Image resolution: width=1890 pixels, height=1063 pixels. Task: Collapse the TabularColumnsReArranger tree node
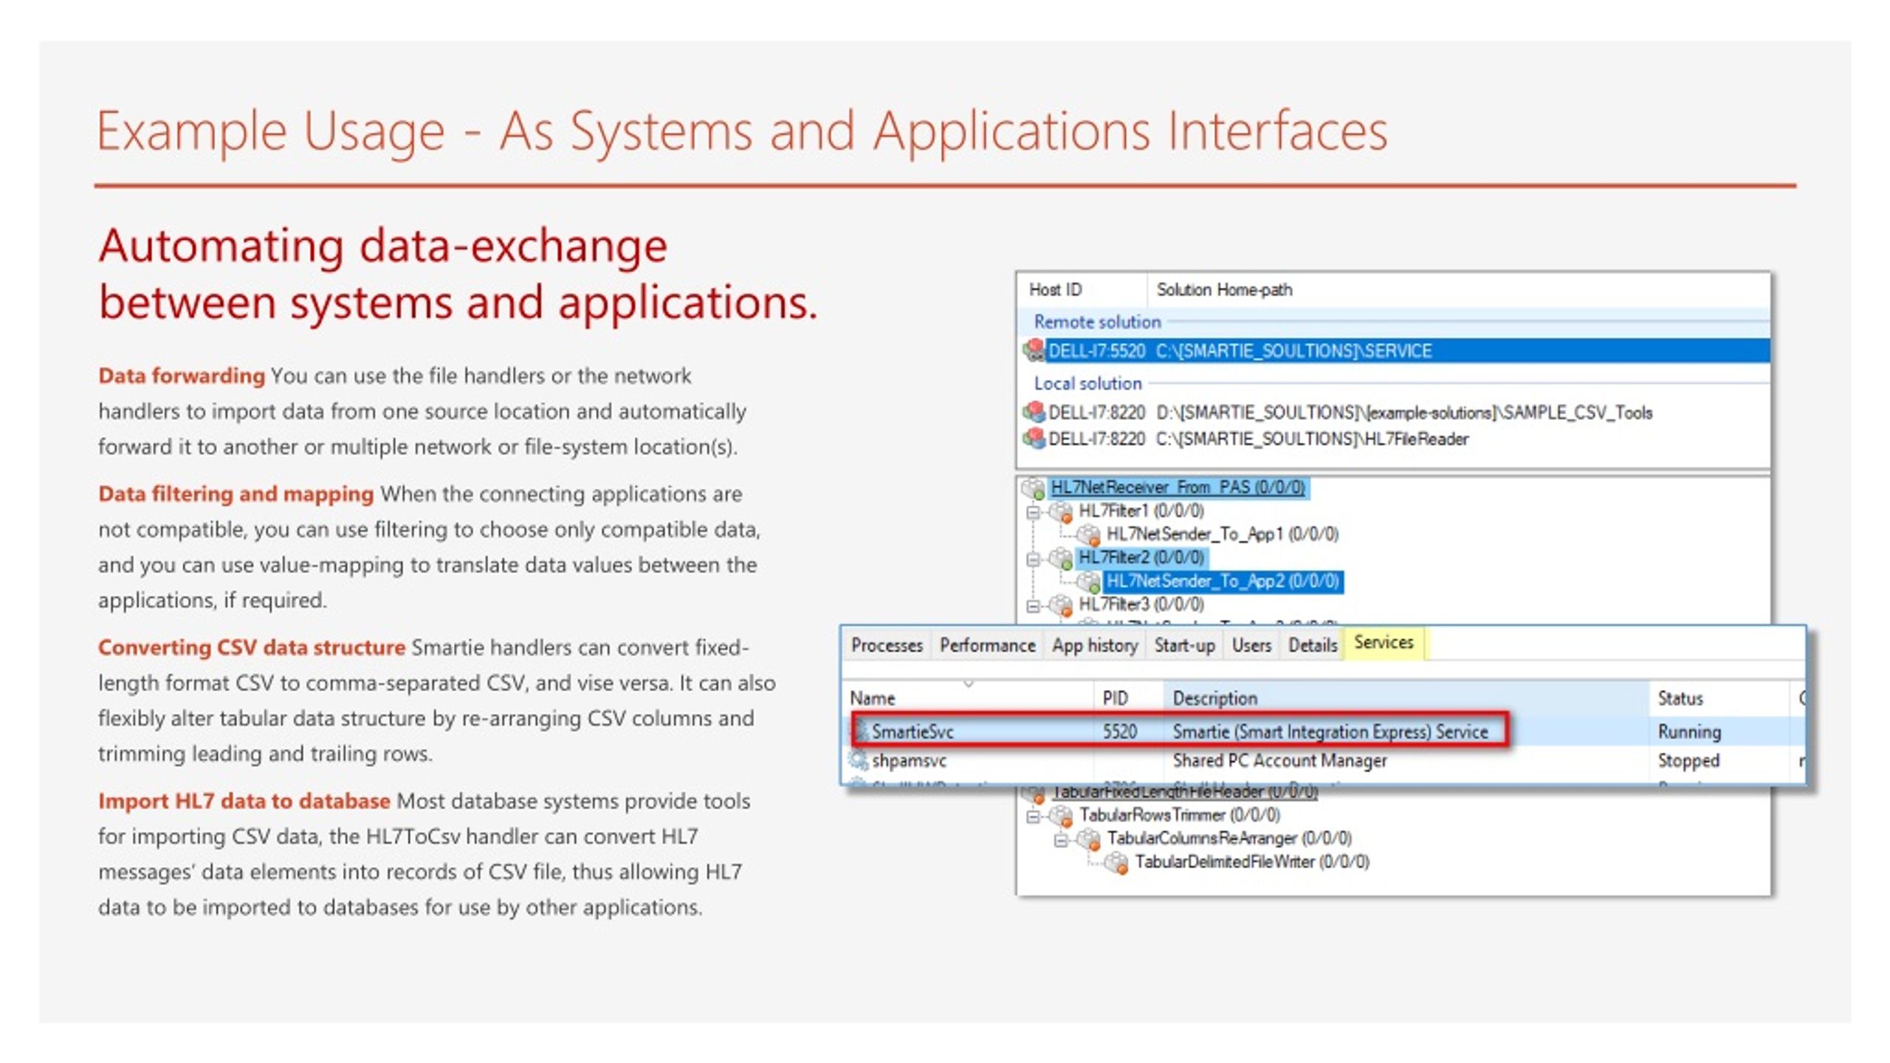[1061, 840]
